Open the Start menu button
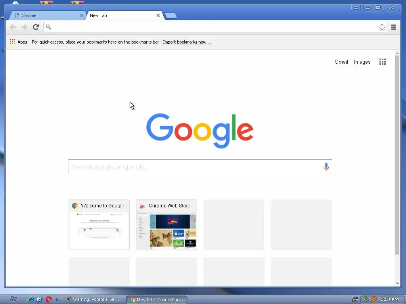The image size is (406, 304). (13, 299)
